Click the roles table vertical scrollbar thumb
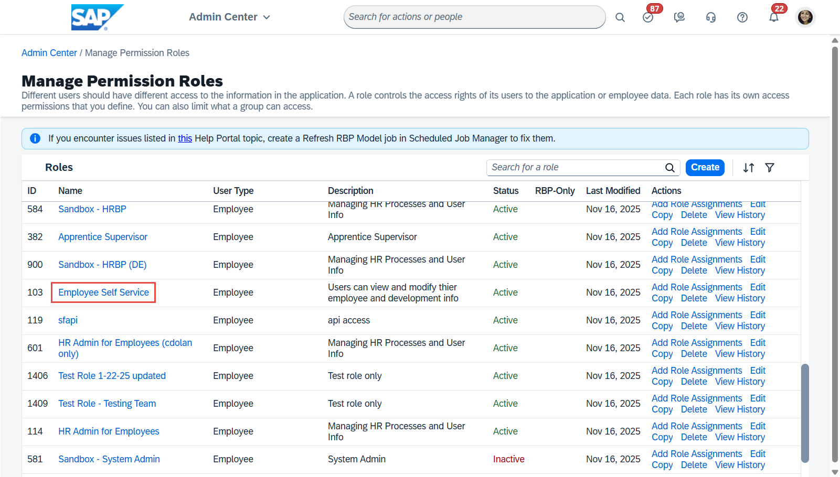Screen dimensions: 840x477 coord(805,413)
